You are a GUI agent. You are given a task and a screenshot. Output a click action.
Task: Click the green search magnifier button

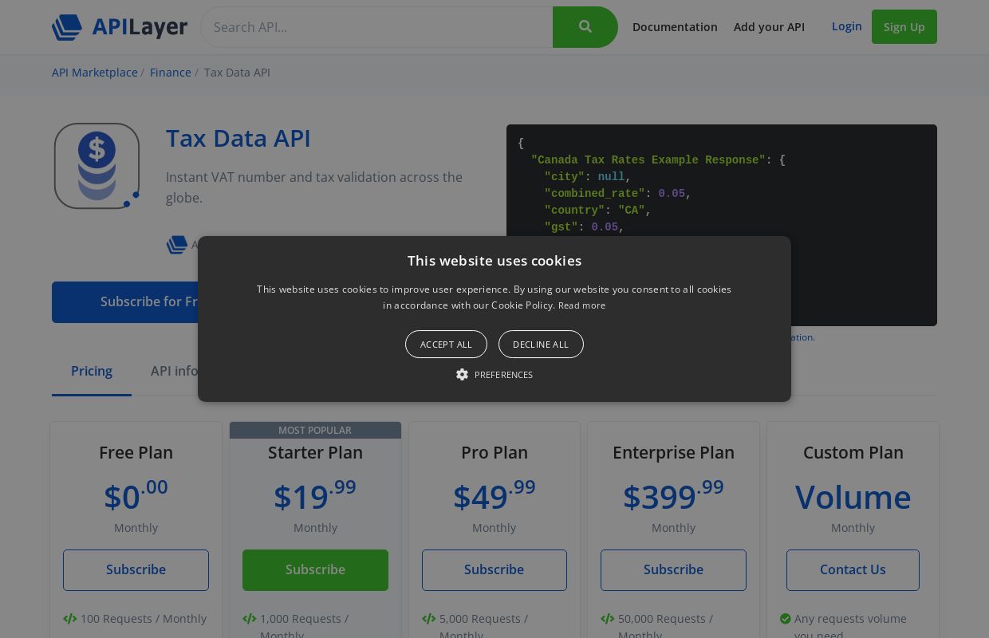[585, 27]
